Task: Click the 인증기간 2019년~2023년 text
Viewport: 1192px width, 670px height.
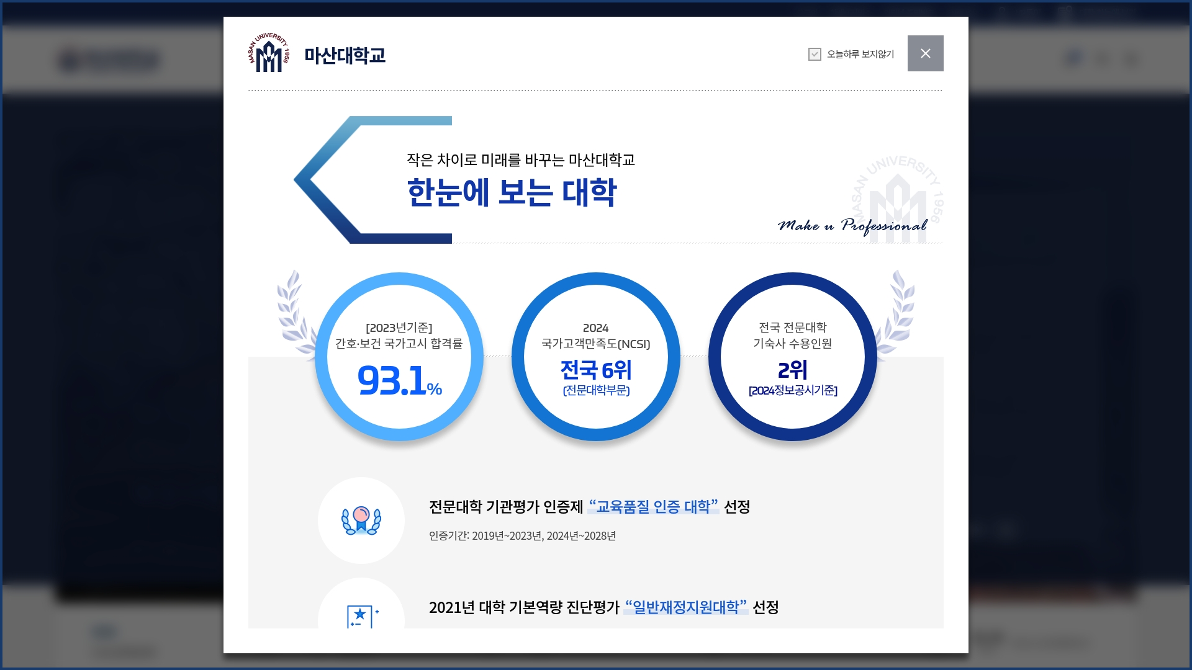Action: click(x=523, y=536)
